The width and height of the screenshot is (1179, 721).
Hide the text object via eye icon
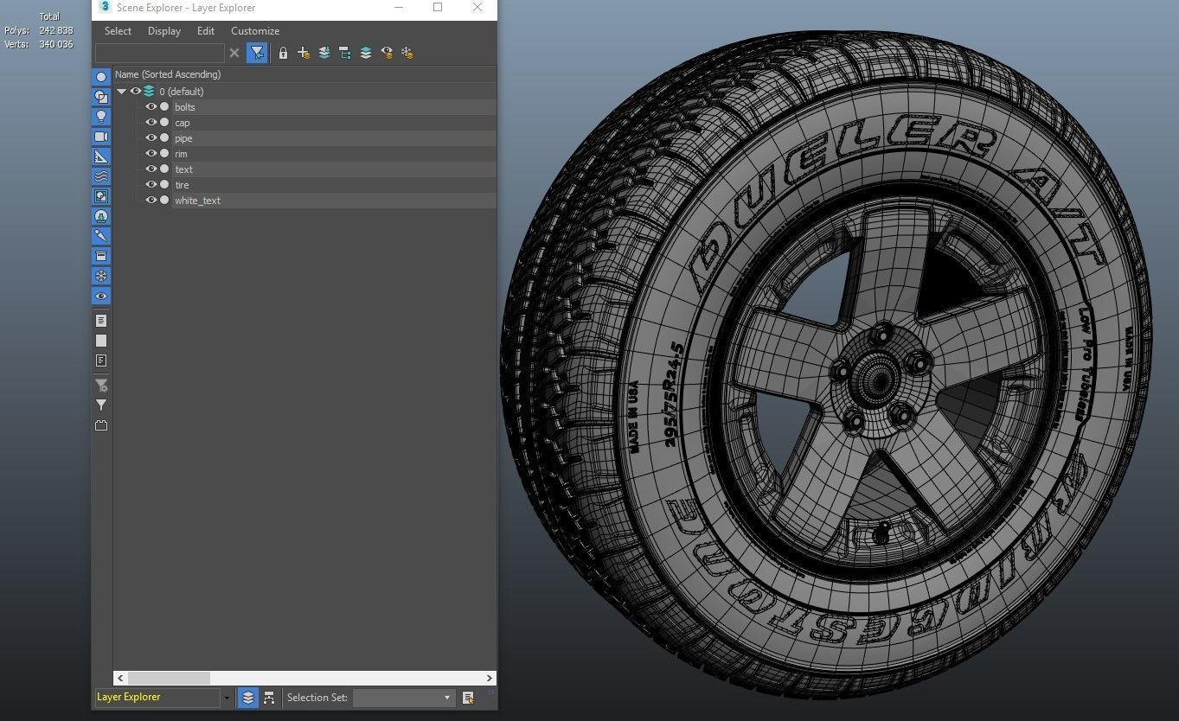pyautogui.click(x=151, y=169)
